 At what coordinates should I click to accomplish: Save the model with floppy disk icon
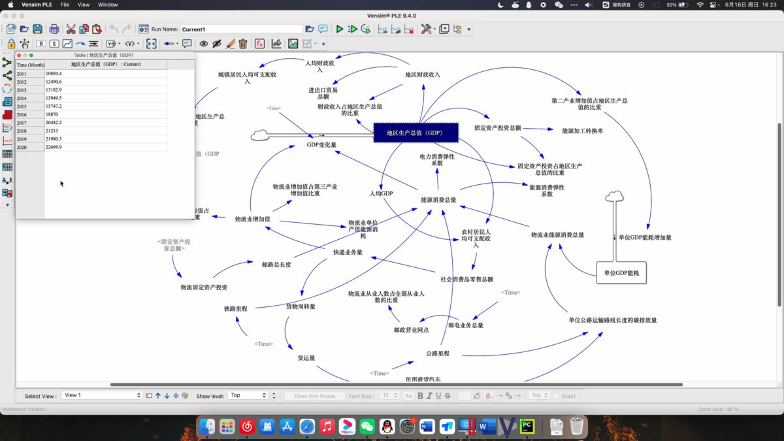coord(37,29)
